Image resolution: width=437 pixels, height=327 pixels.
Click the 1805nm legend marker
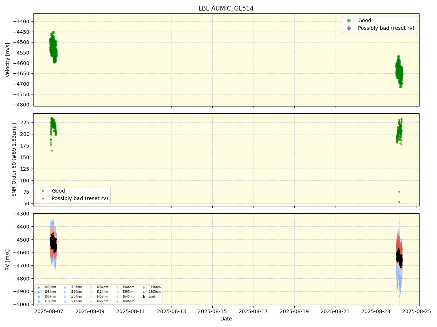(143, 292)
